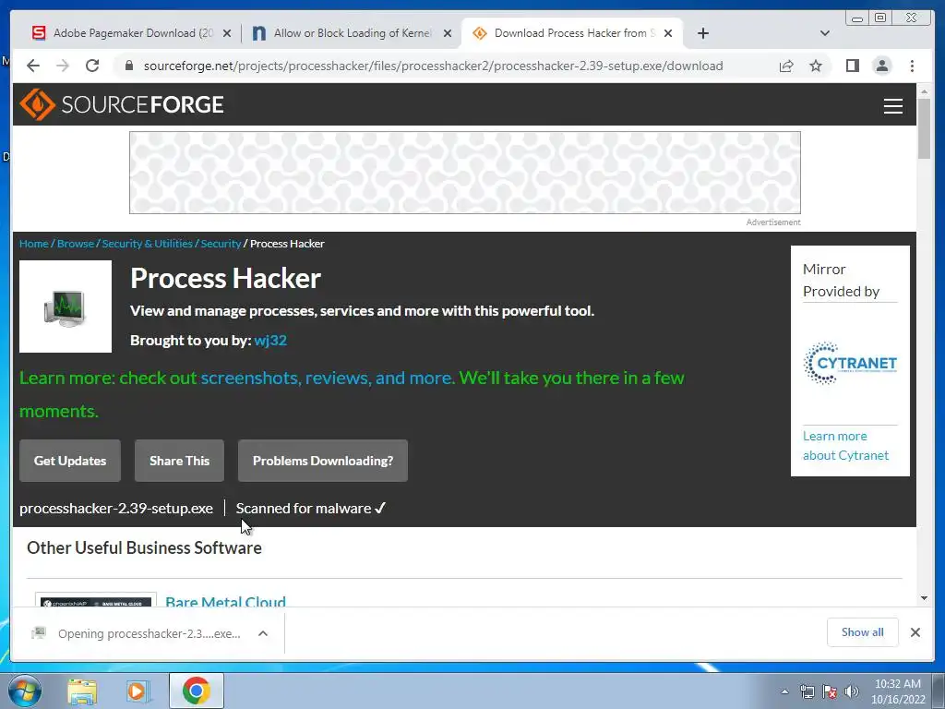Click the processhacker-2.39-setup.exe filename text
This screenshot has width=945, height=709.
(115, 509)
